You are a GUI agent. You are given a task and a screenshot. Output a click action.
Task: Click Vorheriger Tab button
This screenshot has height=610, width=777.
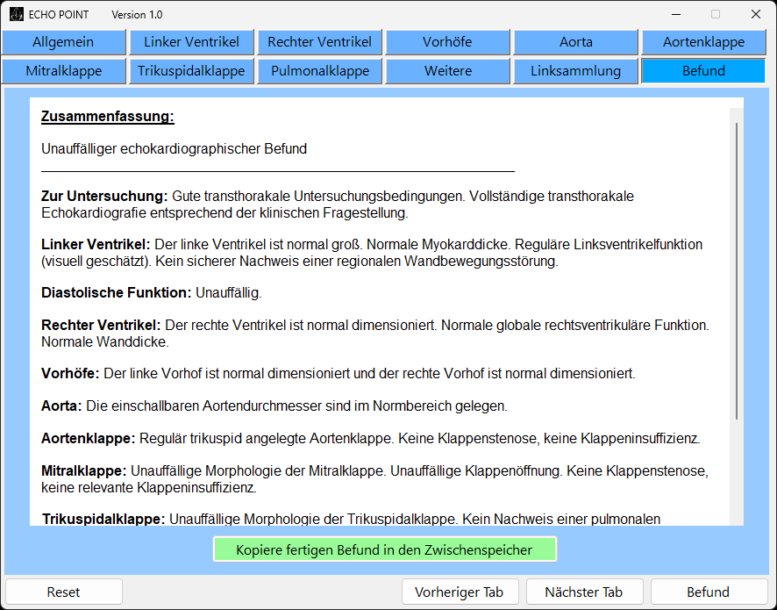pos(460,592)
